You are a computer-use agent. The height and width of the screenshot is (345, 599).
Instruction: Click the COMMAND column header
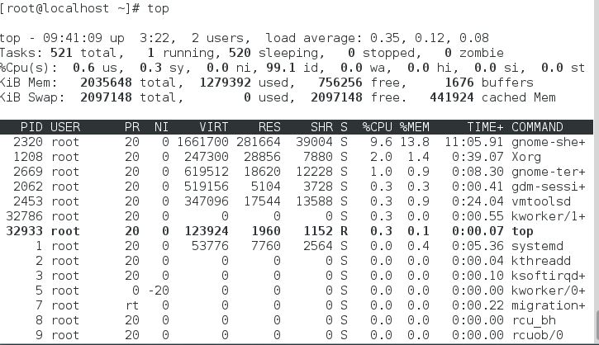click(537, 127)
